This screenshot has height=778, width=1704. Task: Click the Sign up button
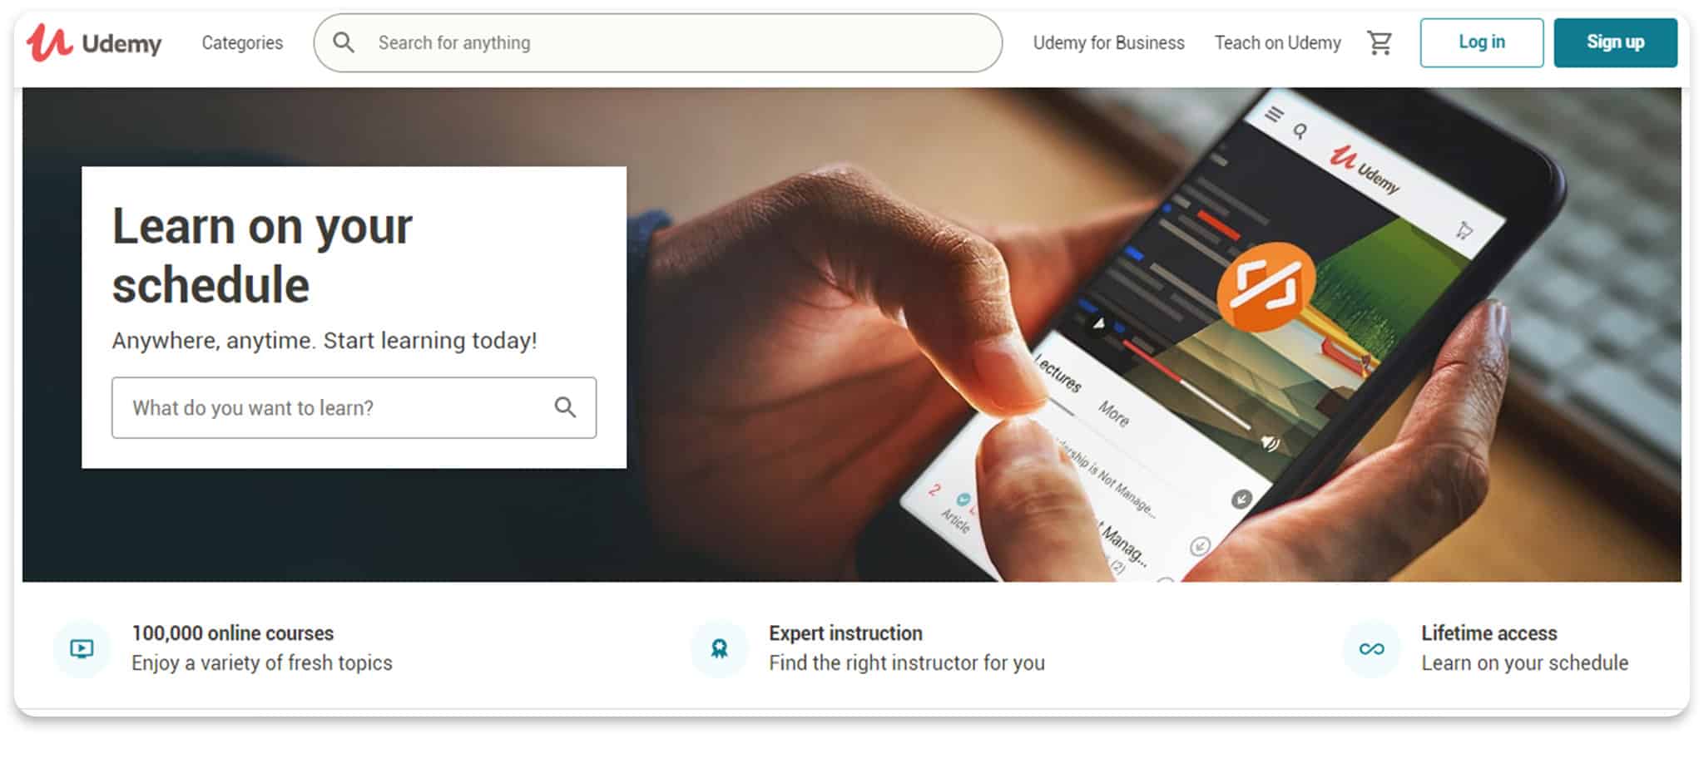click(1615, 42)
